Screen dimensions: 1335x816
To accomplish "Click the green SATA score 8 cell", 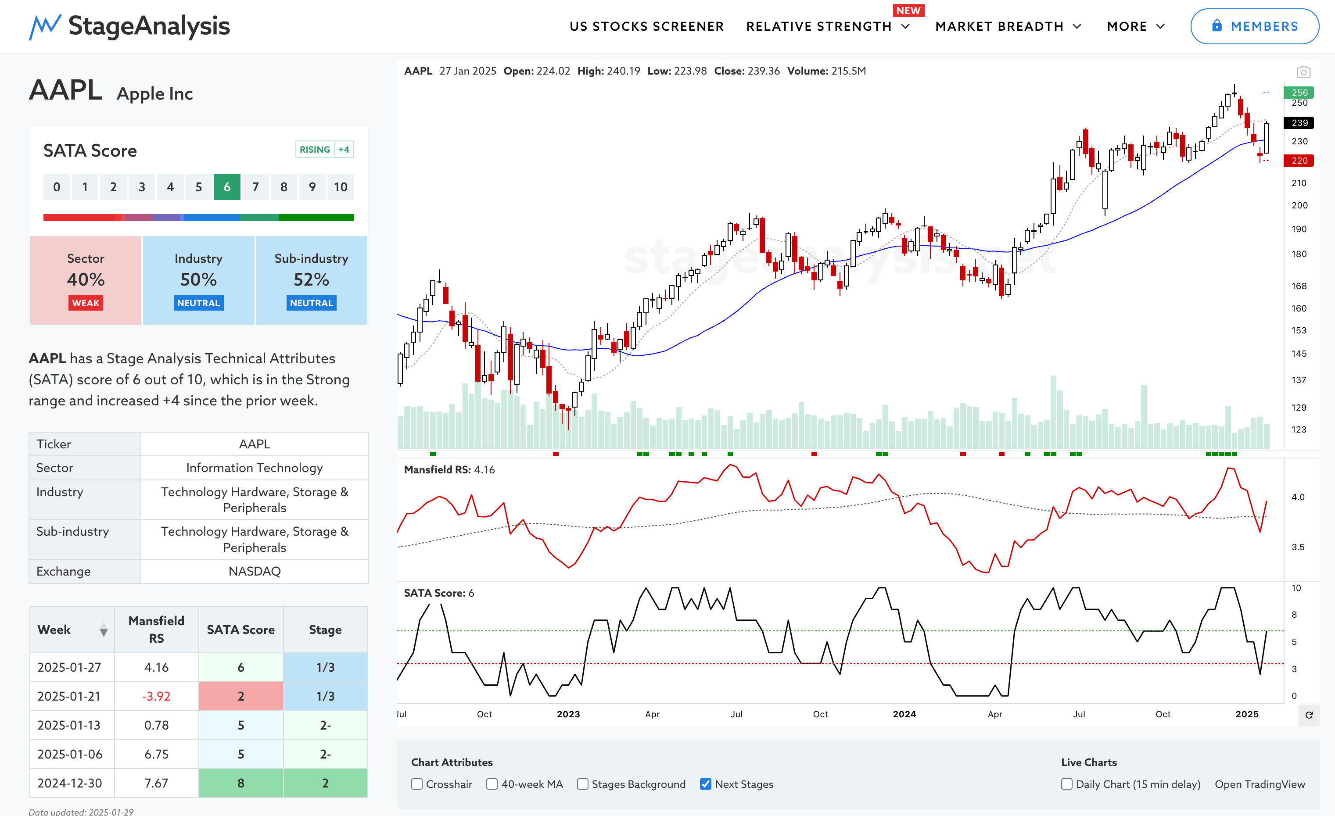I will pyautogui.click(x=240, y=783).
